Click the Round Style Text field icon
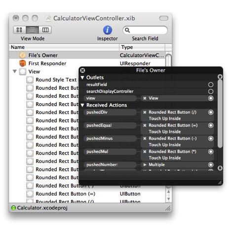Image resolution: width=233 pixels, height=234 pixels. click(30, 79)
